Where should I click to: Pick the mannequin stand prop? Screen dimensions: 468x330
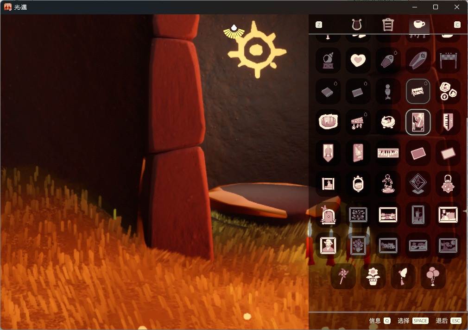click(x=388, y=92)
